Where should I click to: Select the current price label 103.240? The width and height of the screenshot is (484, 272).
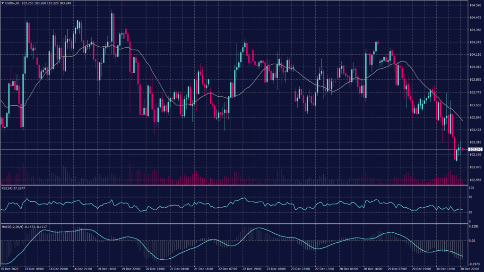[x=474, y=149]
